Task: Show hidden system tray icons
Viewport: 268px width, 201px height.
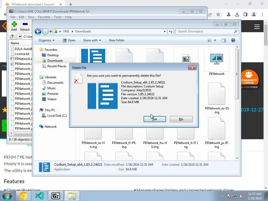Action: tap(222, 196)
